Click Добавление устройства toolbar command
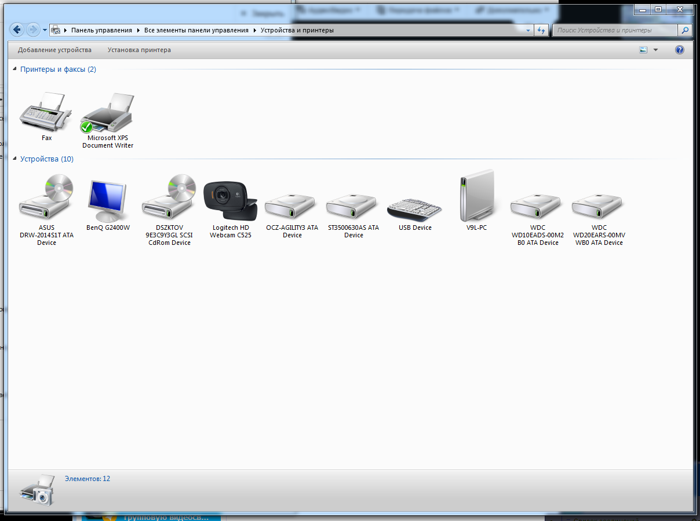The width and height of the screenshot is (700, 521). coord(54,50)
